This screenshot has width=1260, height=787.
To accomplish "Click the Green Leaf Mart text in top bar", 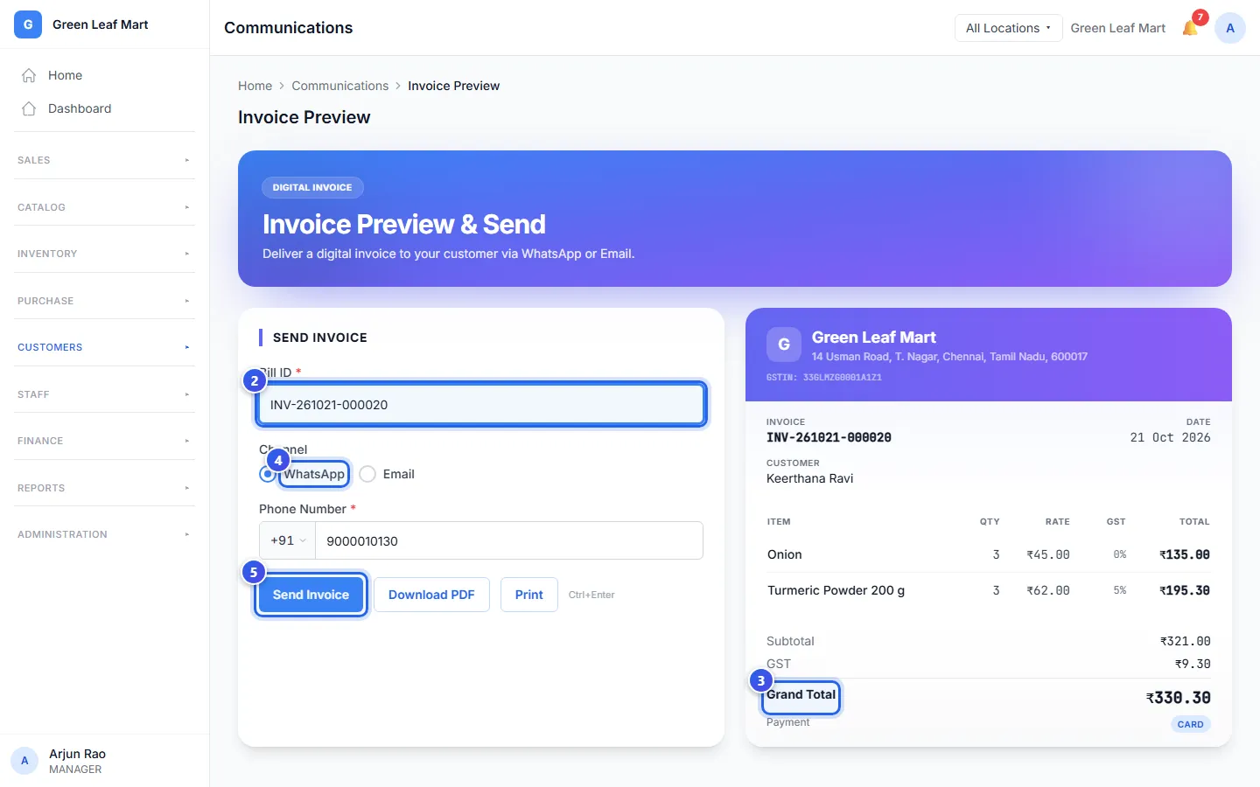I will pyautogui.click(x=1118, y=28).
